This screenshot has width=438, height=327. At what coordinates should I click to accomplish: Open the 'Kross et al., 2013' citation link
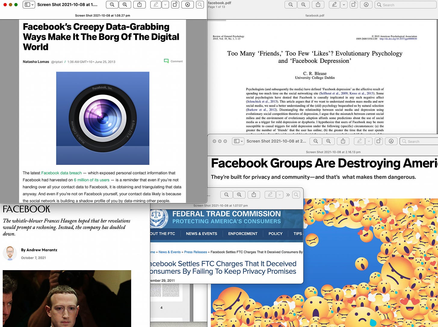pos(362,93)
